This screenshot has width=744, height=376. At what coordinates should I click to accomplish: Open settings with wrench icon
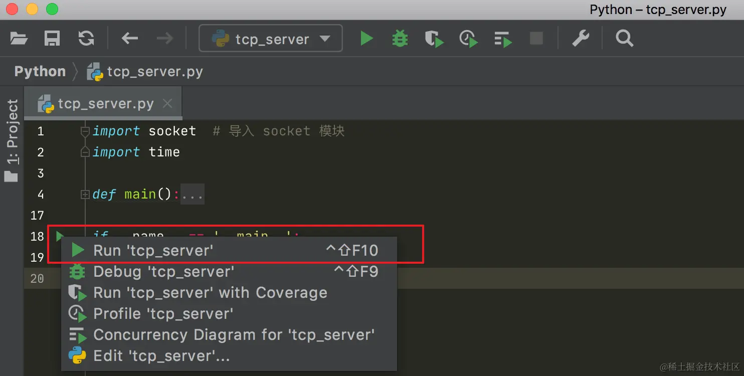[x=581, y=38]
